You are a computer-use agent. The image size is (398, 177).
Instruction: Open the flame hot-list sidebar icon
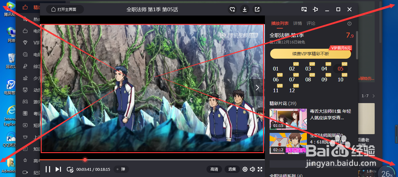click(25, 19)
